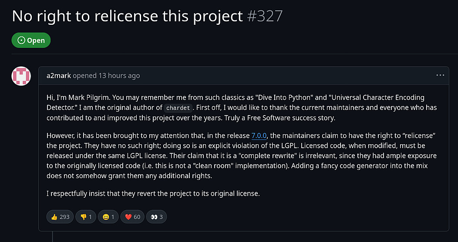Click a2mark's pixel avatar image
The image size is (458, 242).
[x=21, y=76]
